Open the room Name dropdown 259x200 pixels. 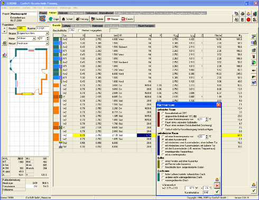[x=34, y=38]
